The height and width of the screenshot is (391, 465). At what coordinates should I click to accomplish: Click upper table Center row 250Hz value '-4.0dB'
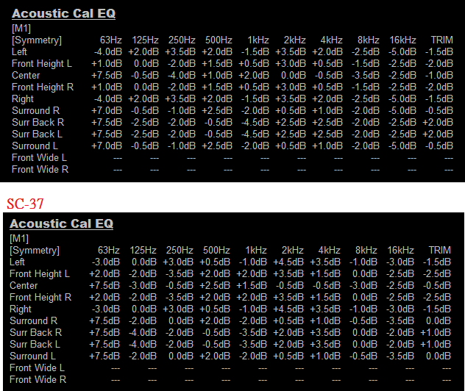(182, 76)
